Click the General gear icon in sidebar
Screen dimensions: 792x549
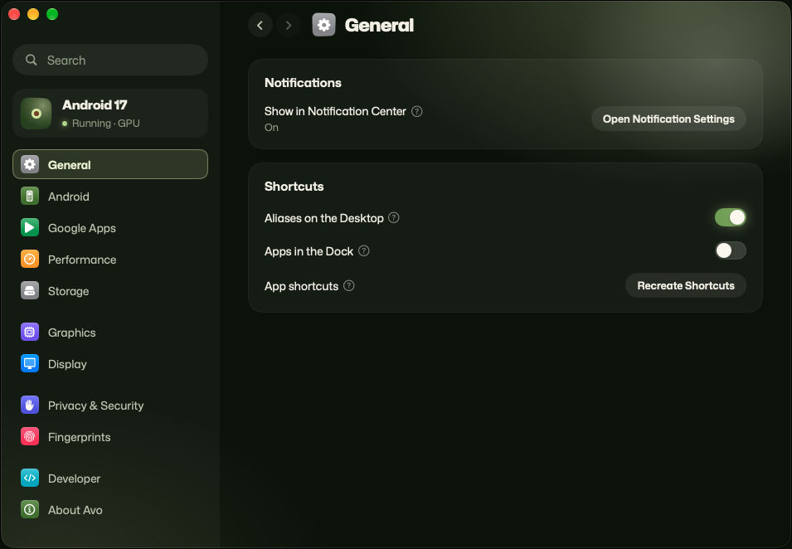30,165
